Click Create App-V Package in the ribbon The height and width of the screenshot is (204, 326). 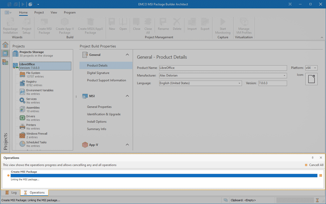(x=65, y=26)
